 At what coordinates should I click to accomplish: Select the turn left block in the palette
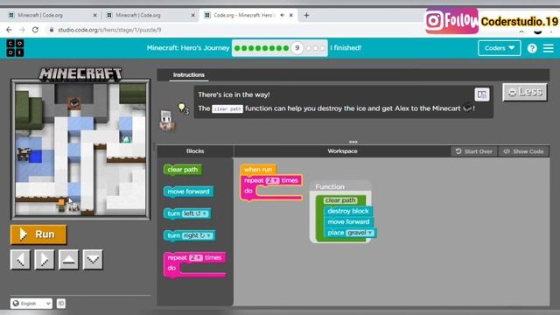187,213
